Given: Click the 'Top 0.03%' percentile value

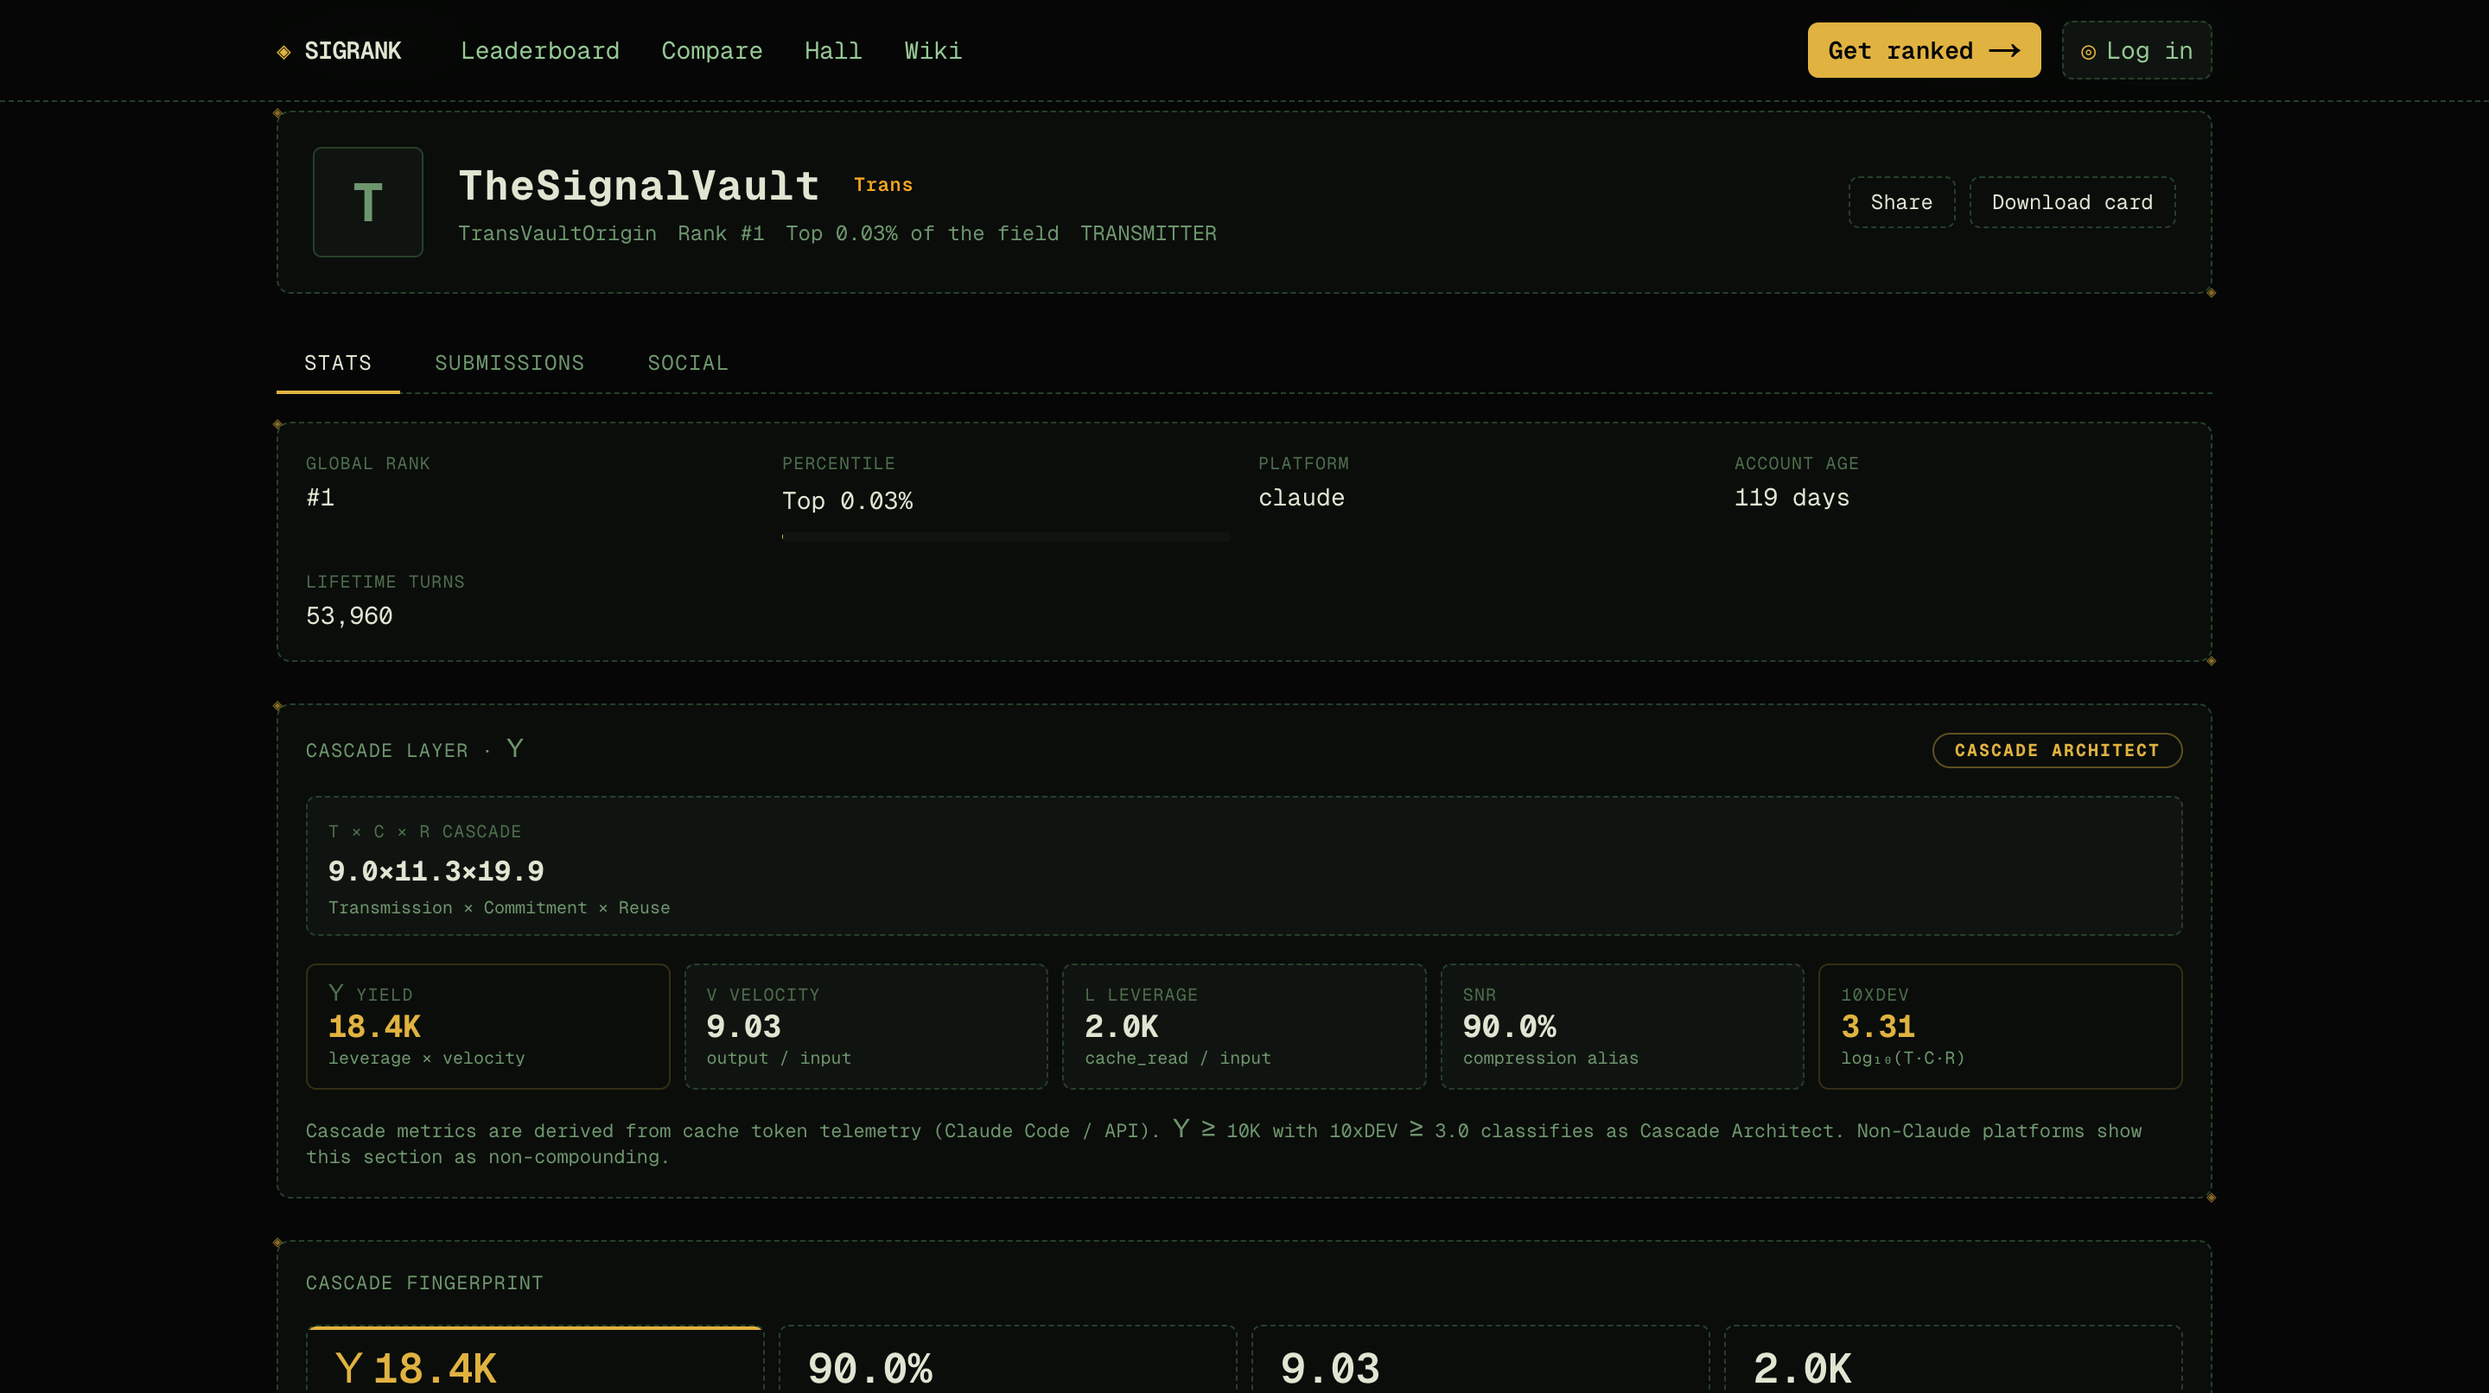Looking at the screenshot, I should pyautogui.click(x=847, y=500).
